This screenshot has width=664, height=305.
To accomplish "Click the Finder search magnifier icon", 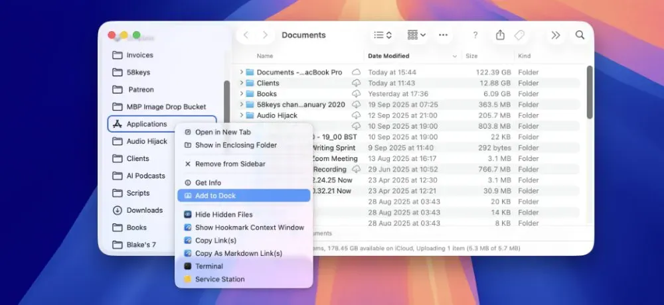I will point(580,35).
